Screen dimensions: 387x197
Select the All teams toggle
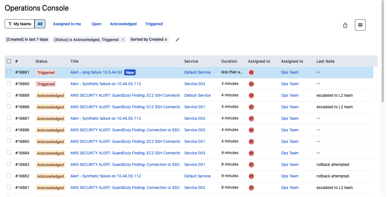pos(40,24)
